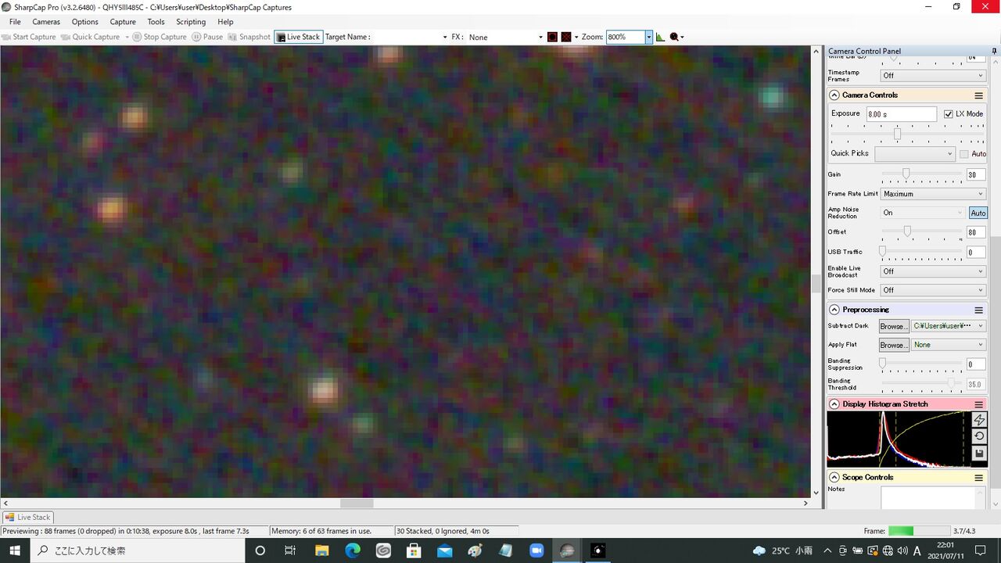Tick the Auto checkbox beside Quick Picks

coord(964,154)
